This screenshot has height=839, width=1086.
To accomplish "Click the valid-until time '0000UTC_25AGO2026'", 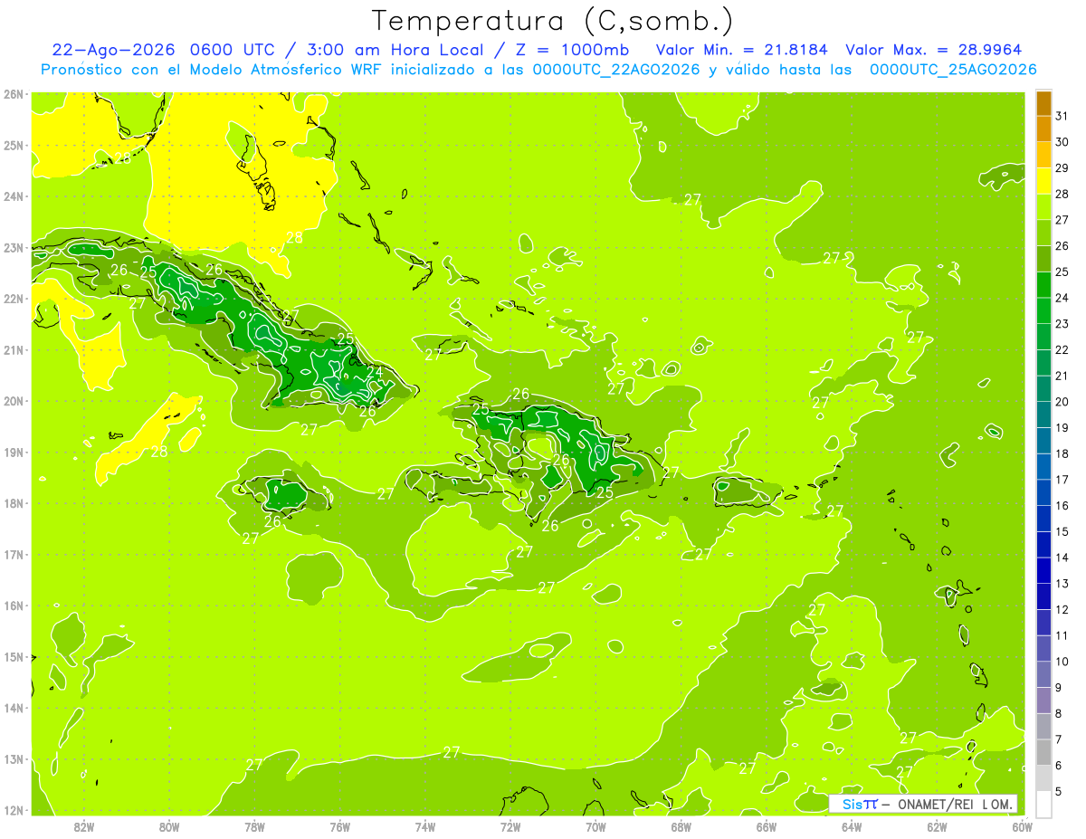I will click(x=953, y=70).
